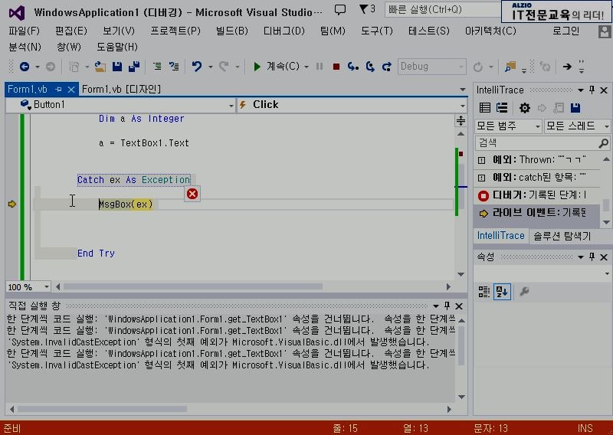Select the Debugger step recorded event
This screenshot has height=435, width=613.
pos(537,195)
